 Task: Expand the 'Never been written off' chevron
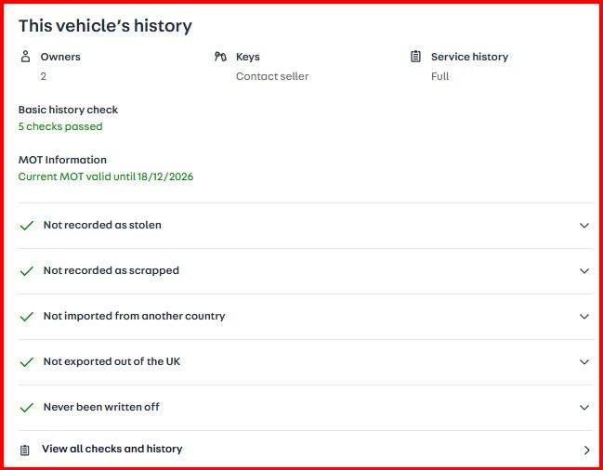tap(584, 408)
